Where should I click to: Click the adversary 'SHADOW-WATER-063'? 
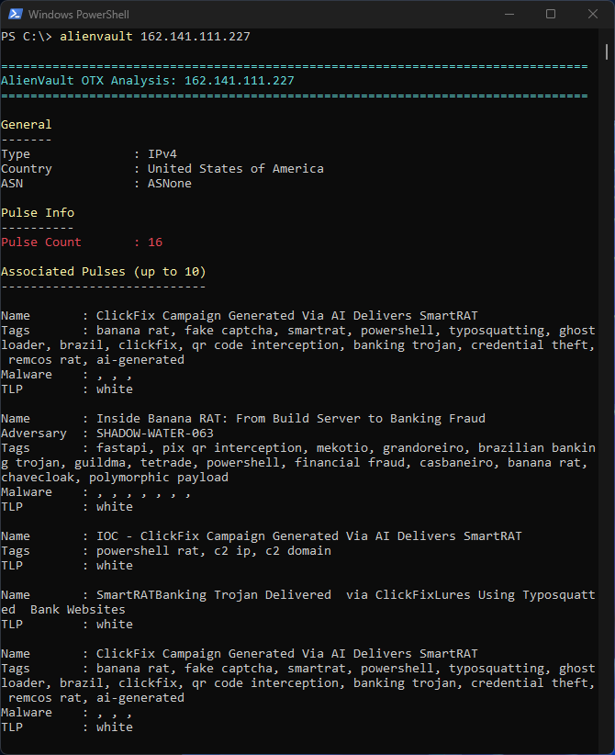click(x=155, y=434)
